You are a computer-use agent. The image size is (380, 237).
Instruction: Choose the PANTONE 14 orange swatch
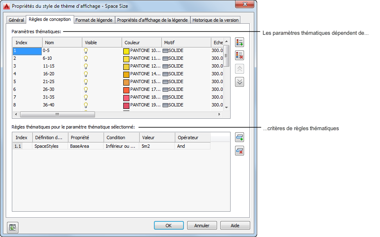126,74
